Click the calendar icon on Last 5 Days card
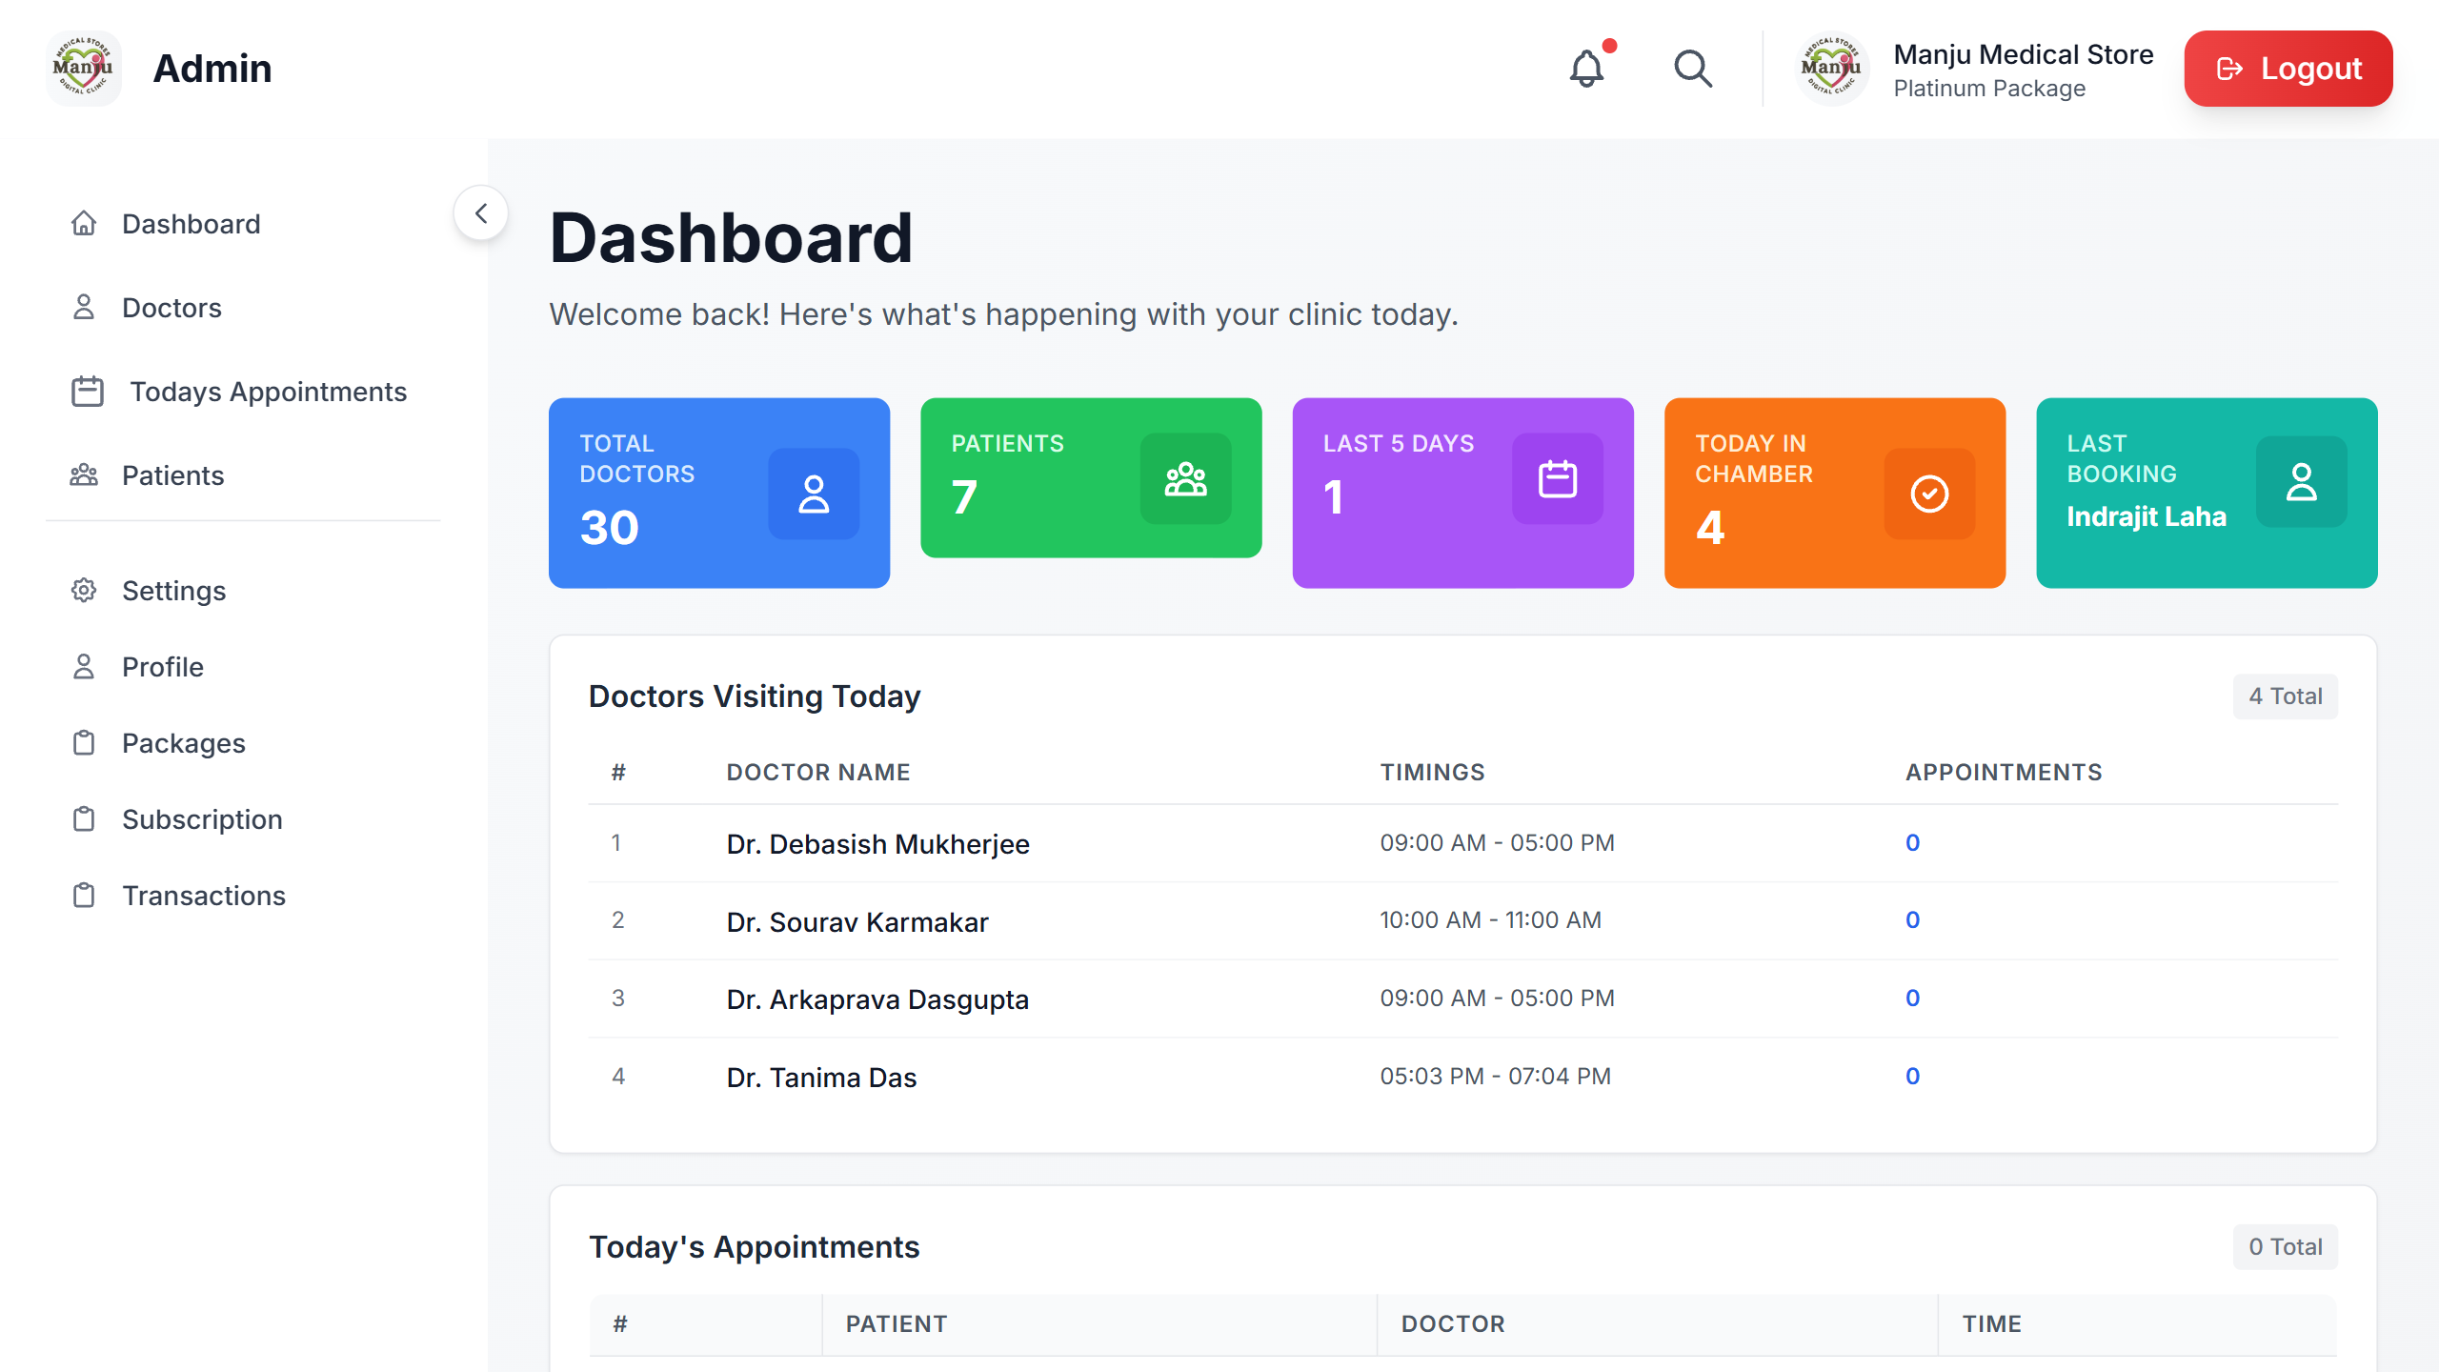The image size is (2439, 1372). pyautogui.click(x=1558, y=478)
